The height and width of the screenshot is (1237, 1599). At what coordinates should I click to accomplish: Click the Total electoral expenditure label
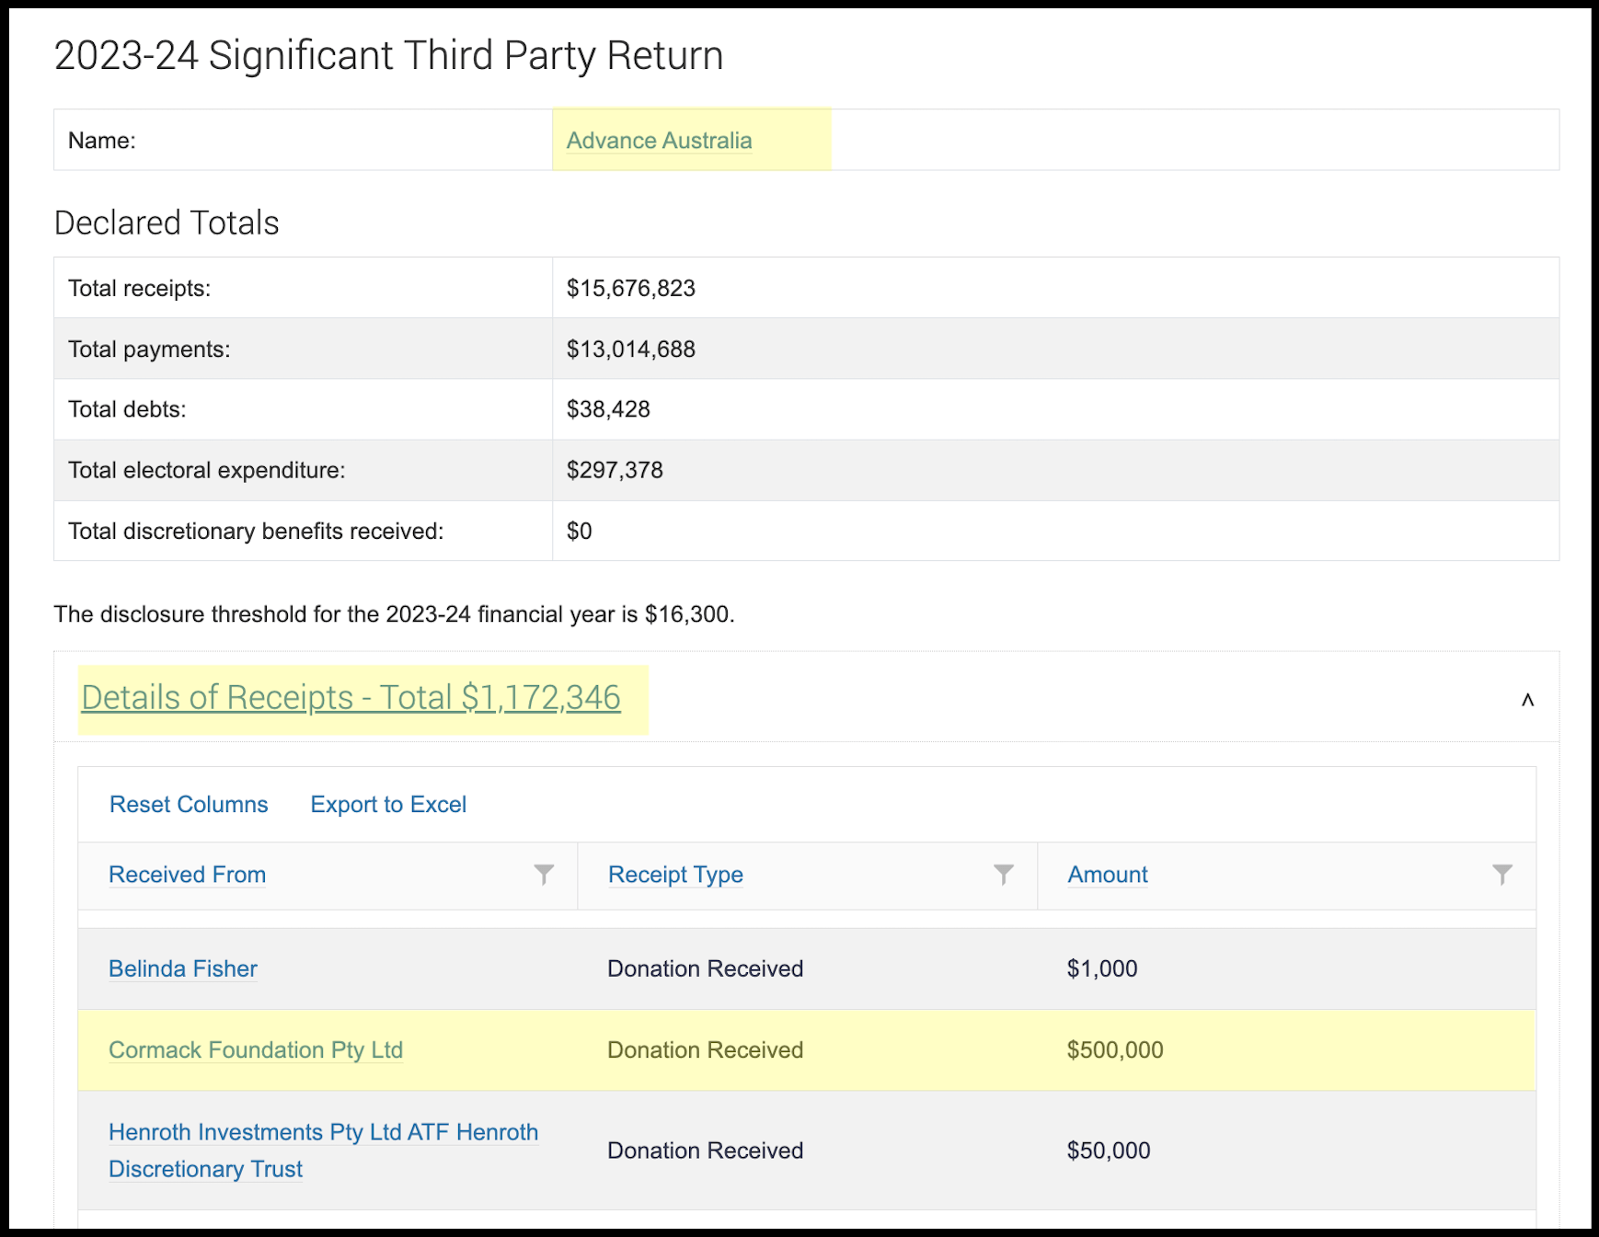207,470
